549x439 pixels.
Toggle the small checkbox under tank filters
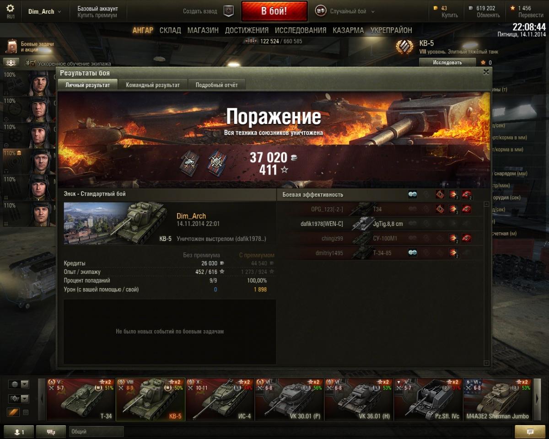[26, 412]
